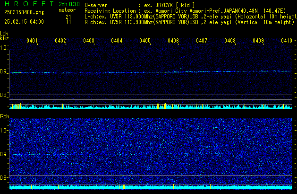This screenshot has width=297, height=194.
Task: Click the Lch channel label
Action: [4, 34]
